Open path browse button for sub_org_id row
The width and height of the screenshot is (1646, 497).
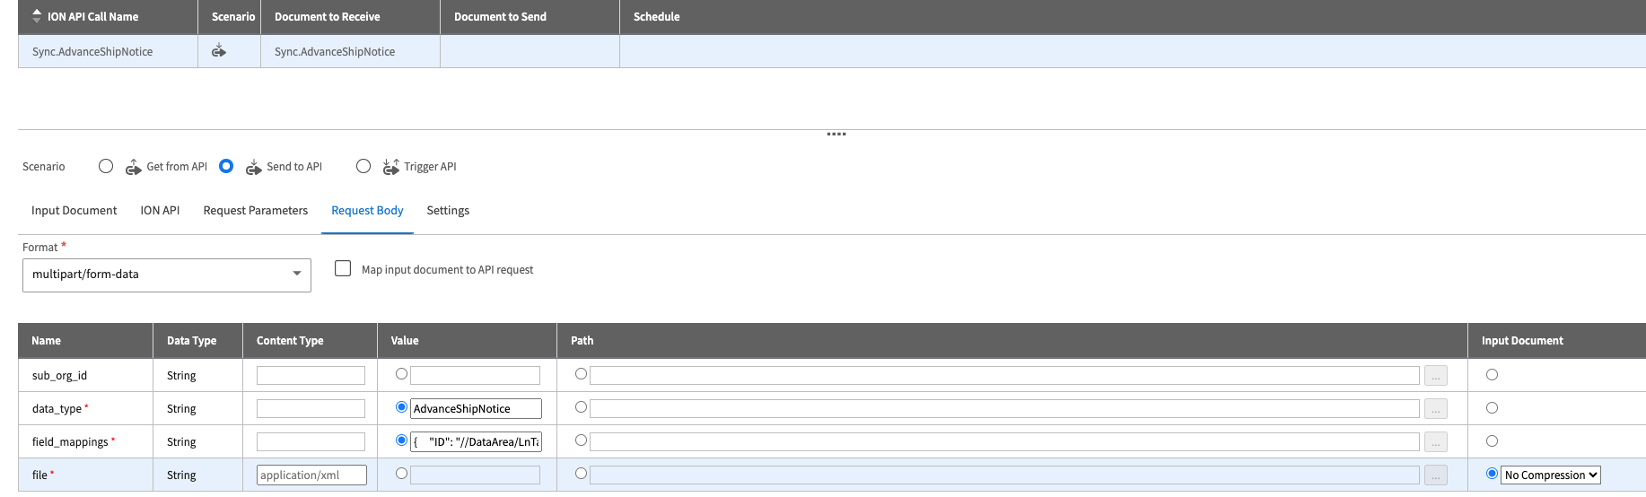[1435, 376]
